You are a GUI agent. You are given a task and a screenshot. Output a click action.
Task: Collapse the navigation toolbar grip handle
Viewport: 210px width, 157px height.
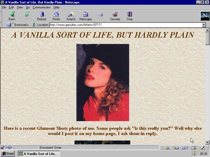pyautogui.click(x=1, y=16)
